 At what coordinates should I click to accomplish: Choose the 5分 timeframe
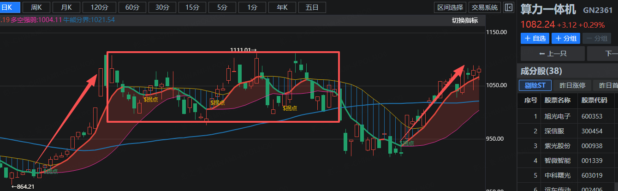point(222,7)
